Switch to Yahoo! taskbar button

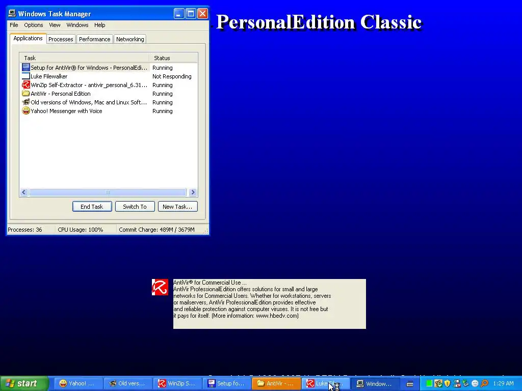click(x=77, y=383)
